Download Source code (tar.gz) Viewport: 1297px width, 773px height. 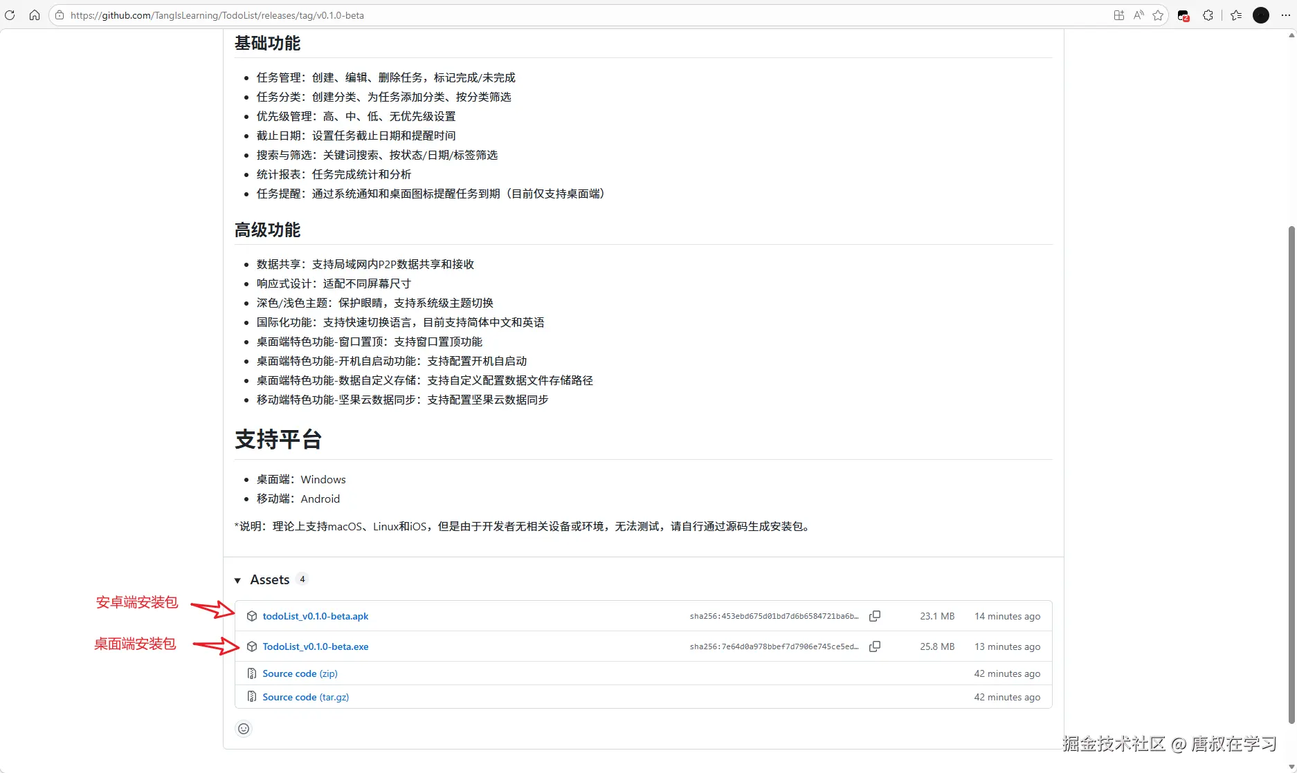[306, 697]
